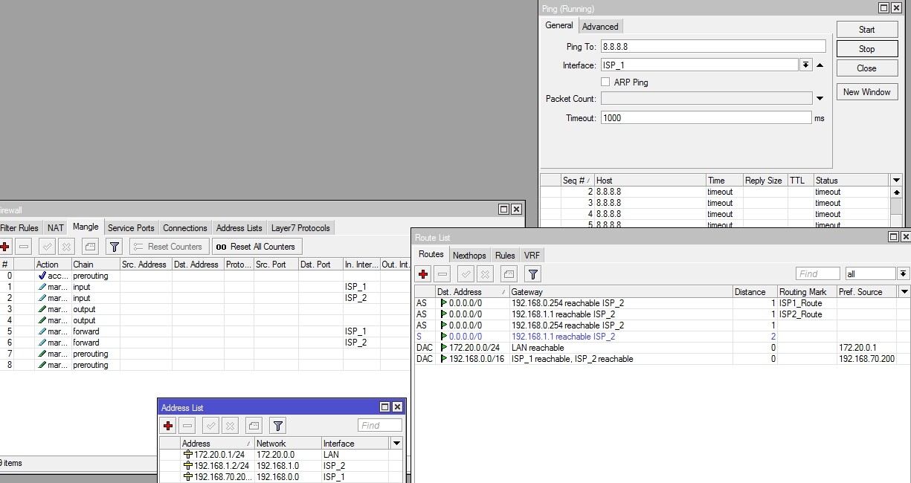Screen dimensions: 911x483
Task: Select the 192.168.1.2/24 address row
Action: pyautogui.click(x=280, y=465)
